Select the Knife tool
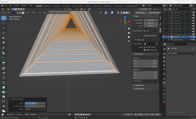Screen dimensions: 196x119 (4, 83)
